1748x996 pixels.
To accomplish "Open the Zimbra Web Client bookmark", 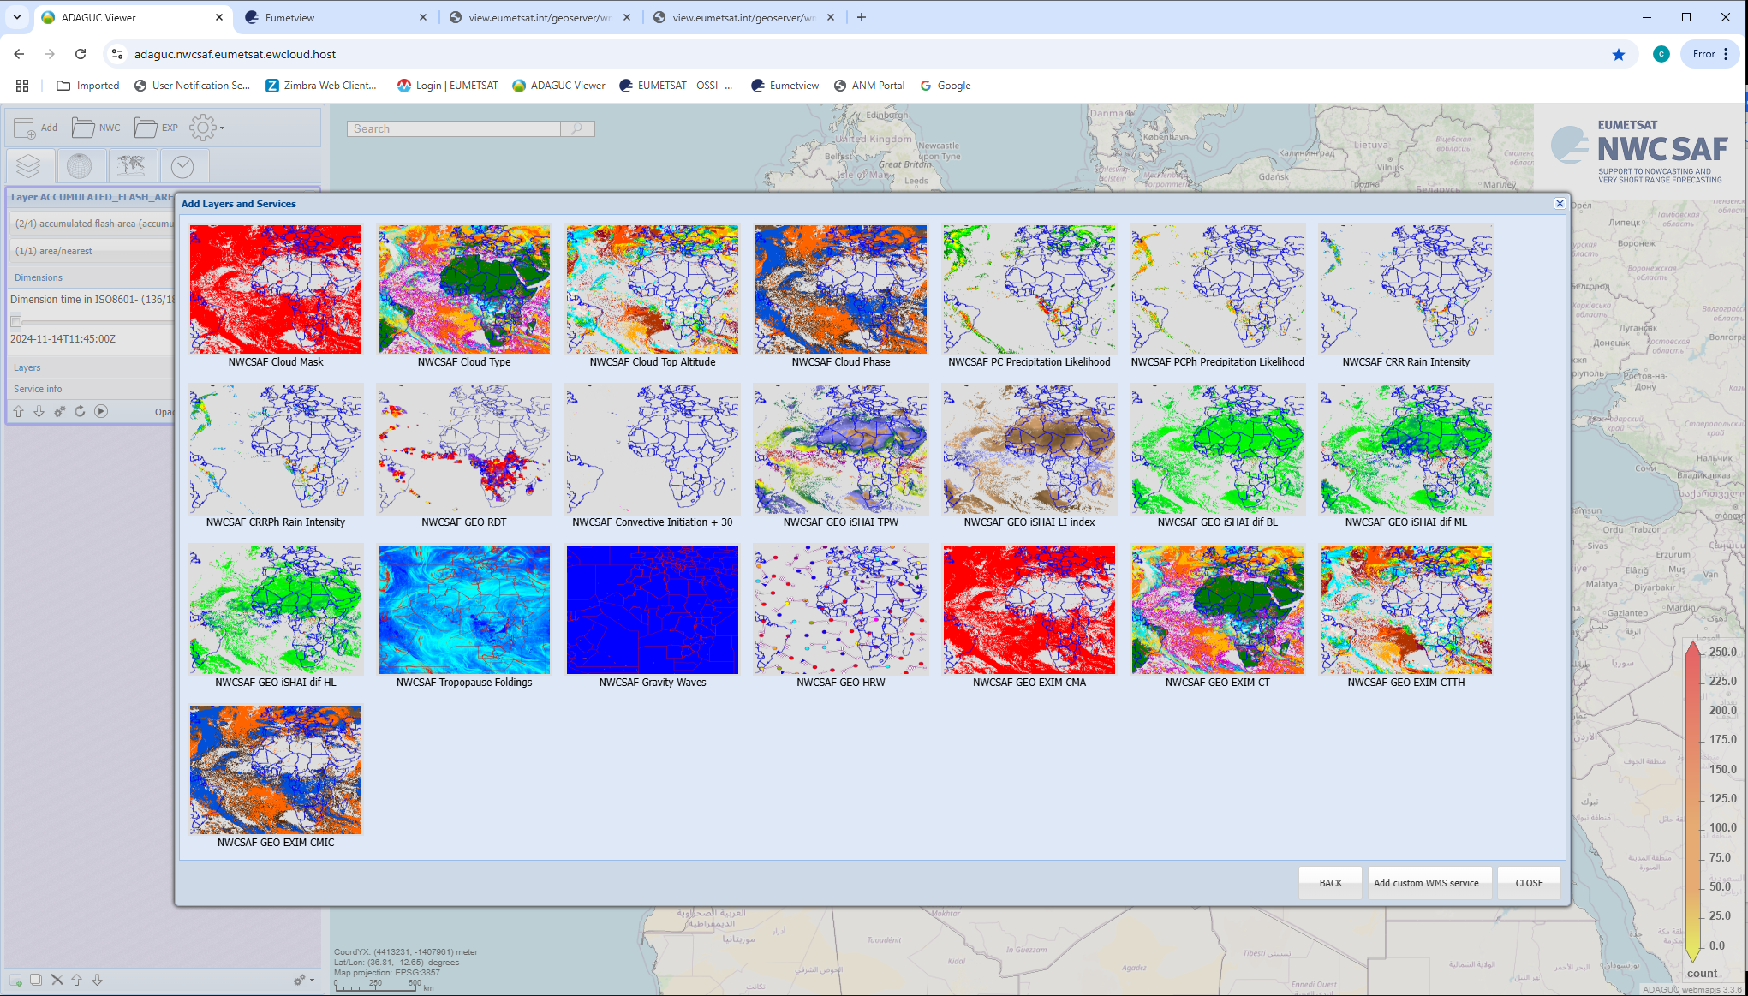I will (x=321, y=86).
